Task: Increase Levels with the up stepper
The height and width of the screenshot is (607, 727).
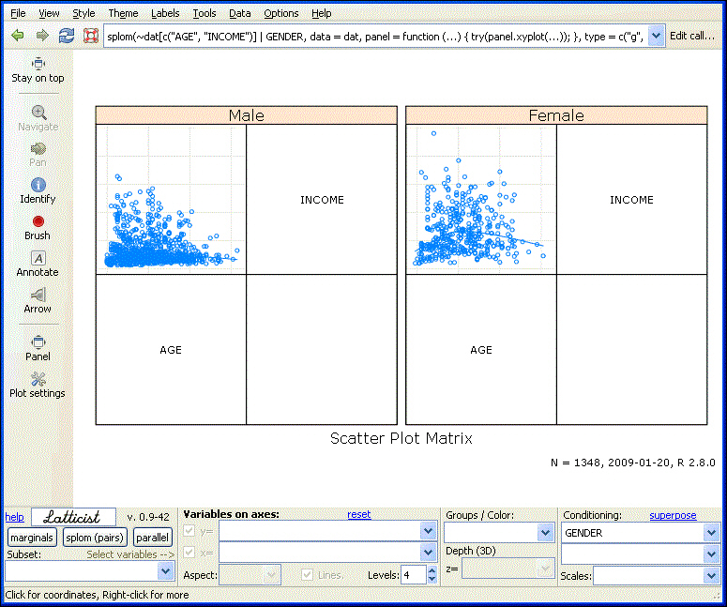Action: point(432,570)
